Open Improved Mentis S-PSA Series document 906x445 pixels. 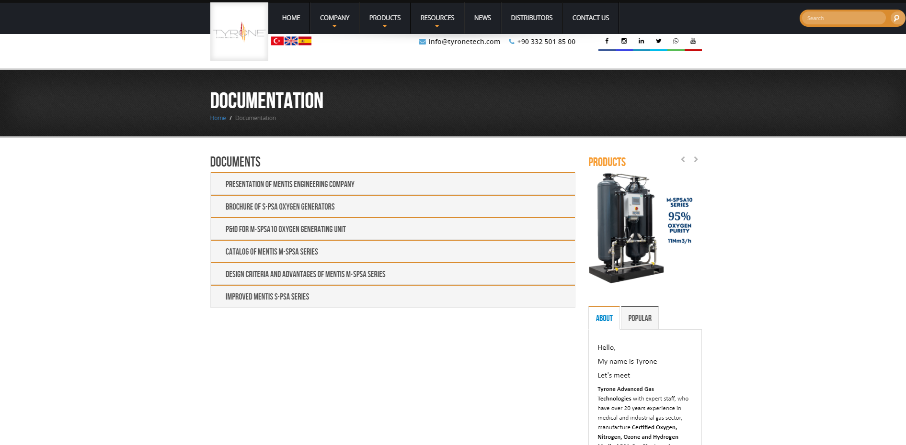393,297
